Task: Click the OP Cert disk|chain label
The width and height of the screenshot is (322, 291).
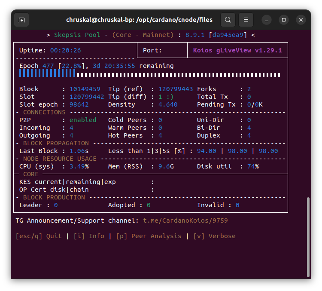Action: tap(54, 190)
